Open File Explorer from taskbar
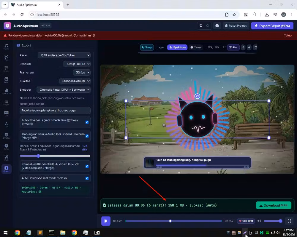This screenshot has width=297, height=237. (x=63, y=233)
